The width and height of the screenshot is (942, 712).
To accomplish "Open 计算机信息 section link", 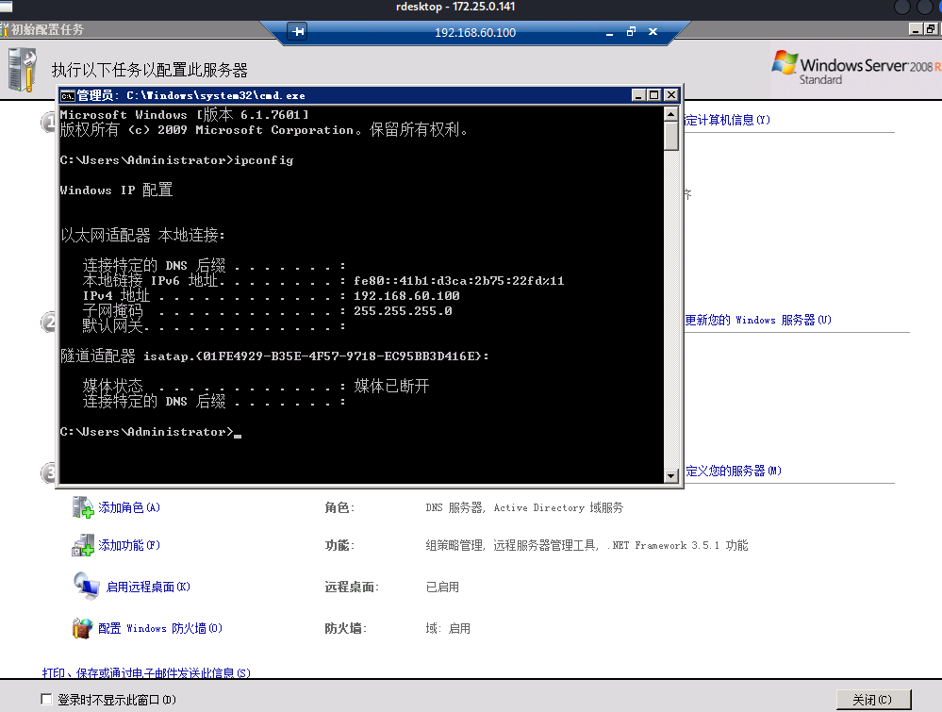I will coord(728,120).
